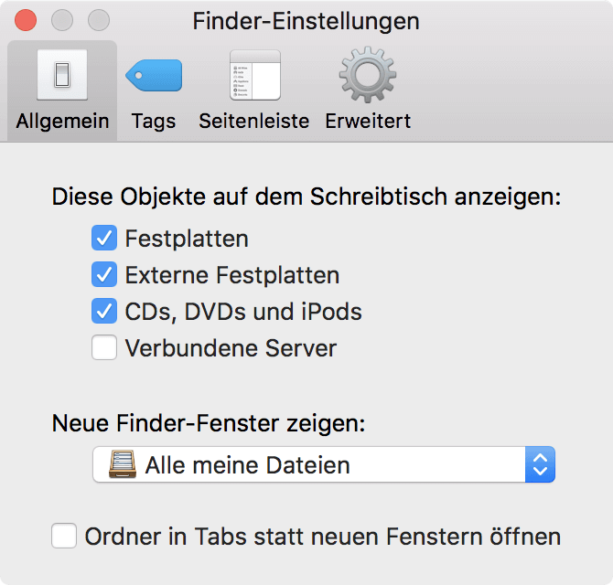This screenshot has height=585, width=613.
Task: Open the Erweitert gear icon
Action: tap(368, 75)
